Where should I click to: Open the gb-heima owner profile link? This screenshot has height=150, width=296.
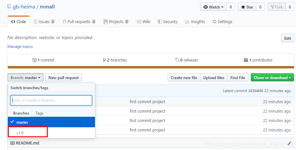coord(24,7)
